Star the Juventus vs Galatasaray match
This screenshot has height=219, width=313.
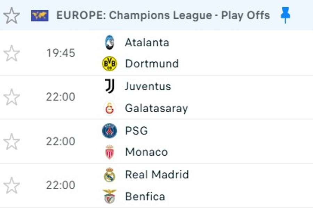pos(11,97)
